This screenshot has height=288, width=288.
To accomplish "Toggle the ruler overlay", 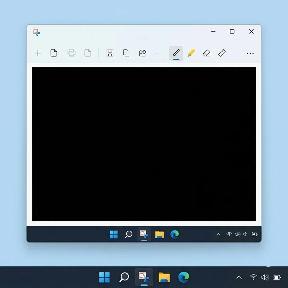I will pyautogui.click(x=221, y=53).
